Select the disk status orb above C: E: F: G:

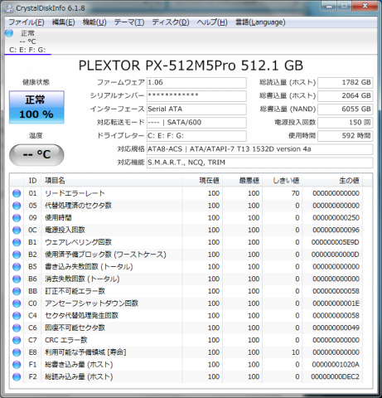click(x=9, y=33)
